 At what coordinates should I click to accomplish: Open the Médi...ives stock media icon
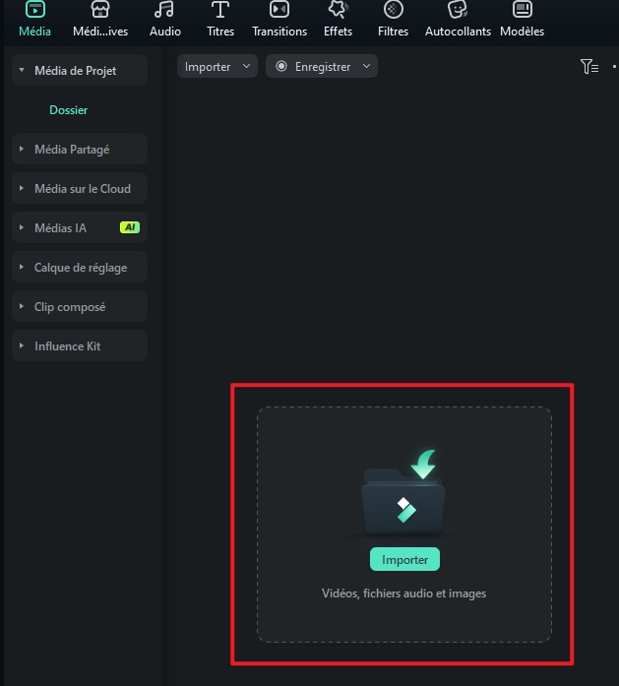coord(100,9)
